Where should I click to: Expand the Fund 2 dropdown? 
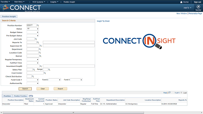(55, 80)
